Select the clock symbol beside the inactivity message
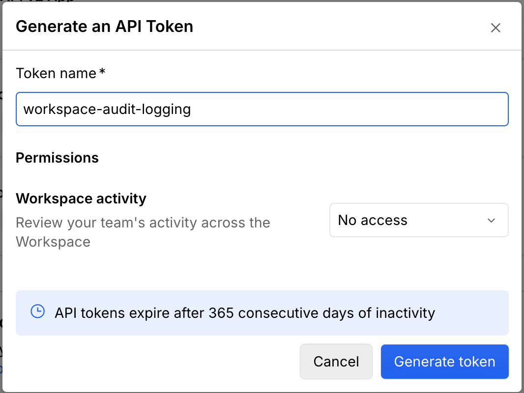The height and width of the screenshot is (393, 524). (x=38, y=312)
